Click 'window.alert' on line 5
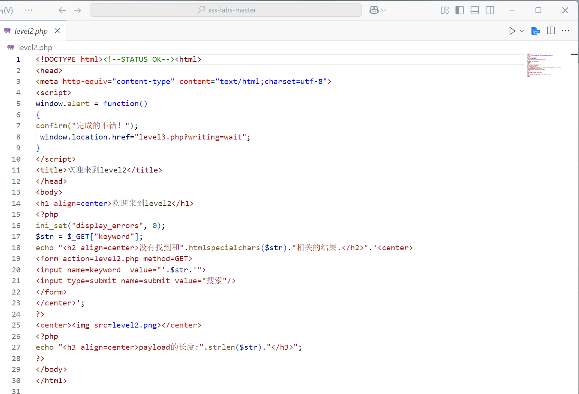Image resolution: width=579 pixels, height=394 pixels. pos(63,104)
